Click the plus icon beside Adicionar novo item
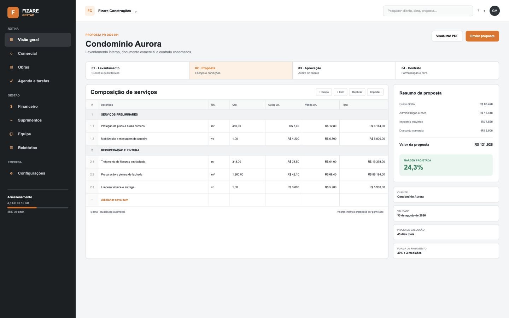 [92, 200]
